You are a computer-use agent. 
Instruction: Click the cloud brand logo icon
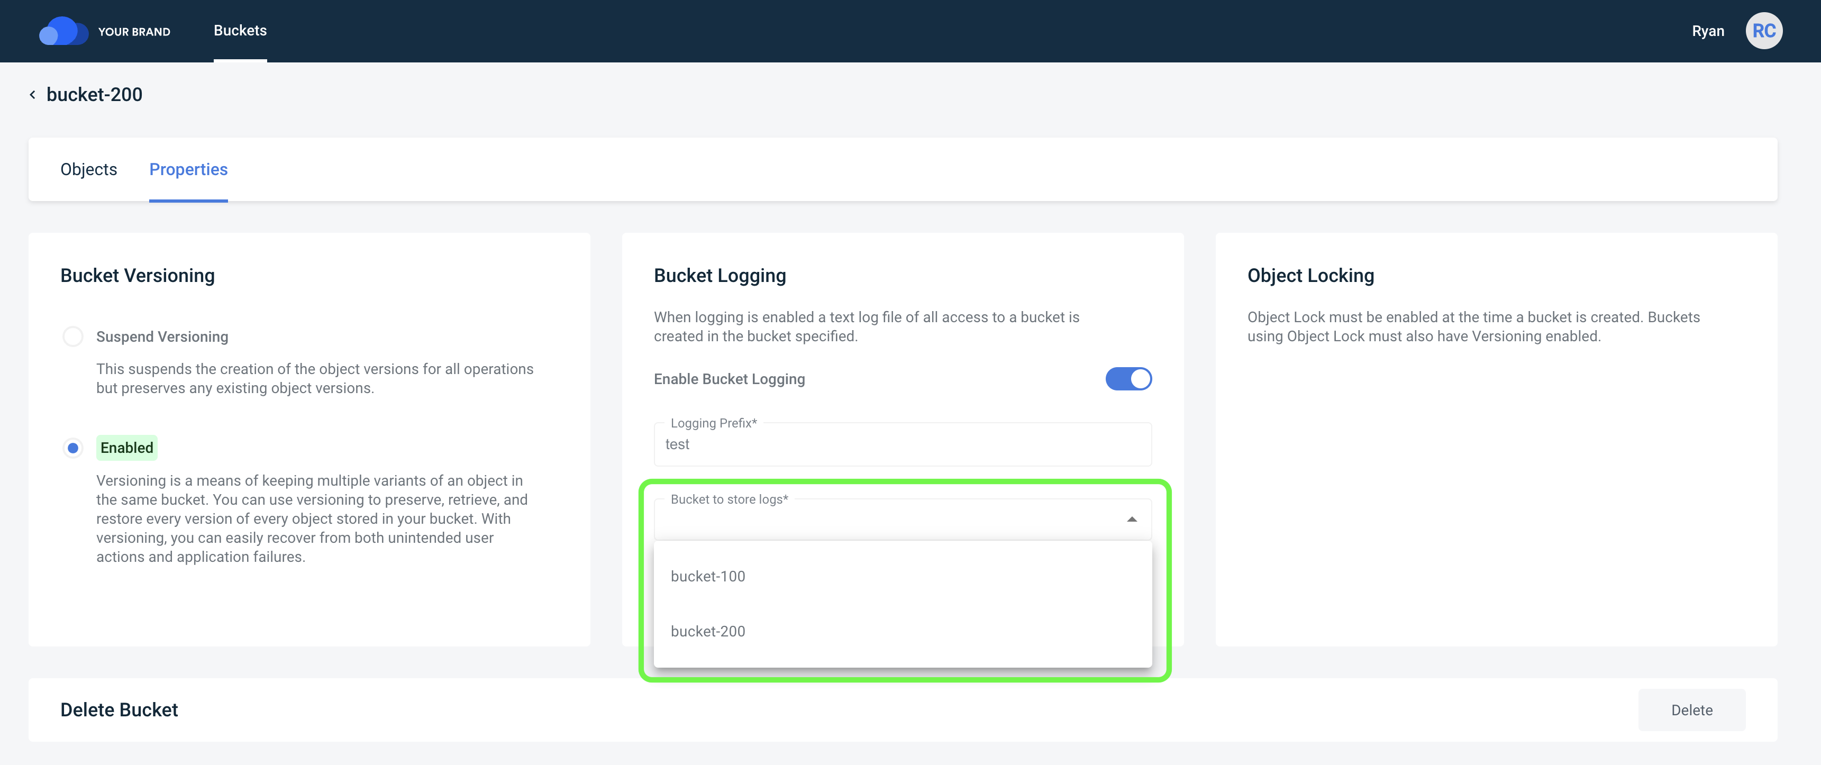pos(63,31)
